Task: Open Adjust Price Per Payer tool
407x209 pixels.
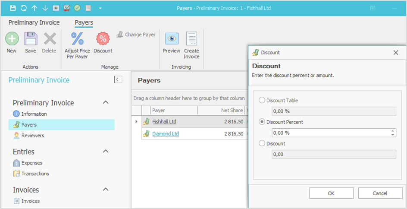Action: click(77, 39)
